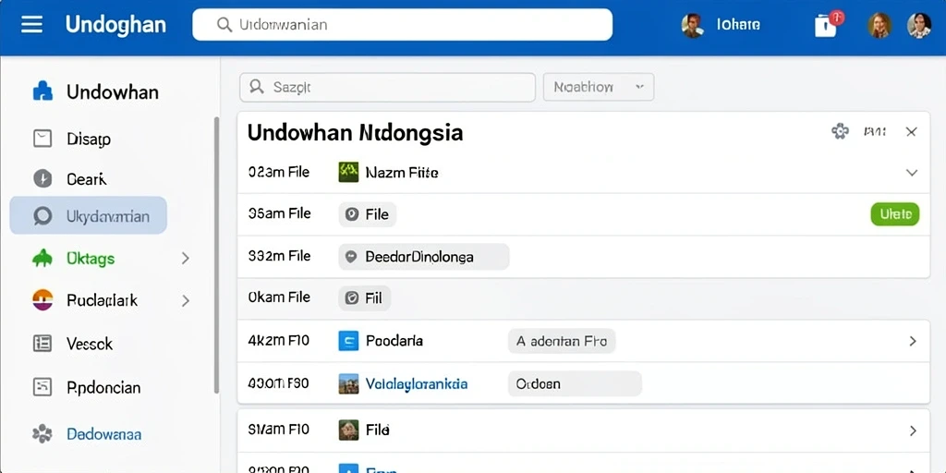Open the SMam File row chevron
946x473 pixels.
(x=912, y=431)
